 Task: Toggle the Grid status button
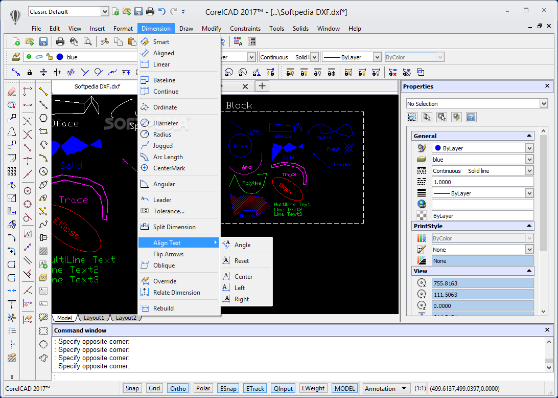tap(154, 388)
